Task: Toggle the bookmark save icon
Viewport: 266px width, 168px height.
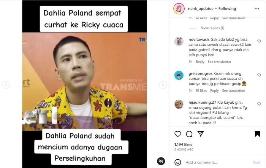Action: tap(257, 134)
